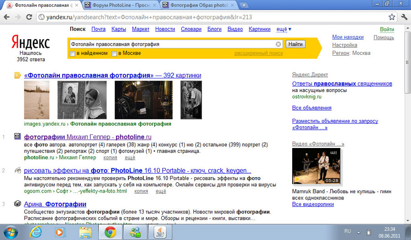Open the Картинки search section
Image resolution: width=411 pixels, height=240 pixels.
[x=259, y=29]
